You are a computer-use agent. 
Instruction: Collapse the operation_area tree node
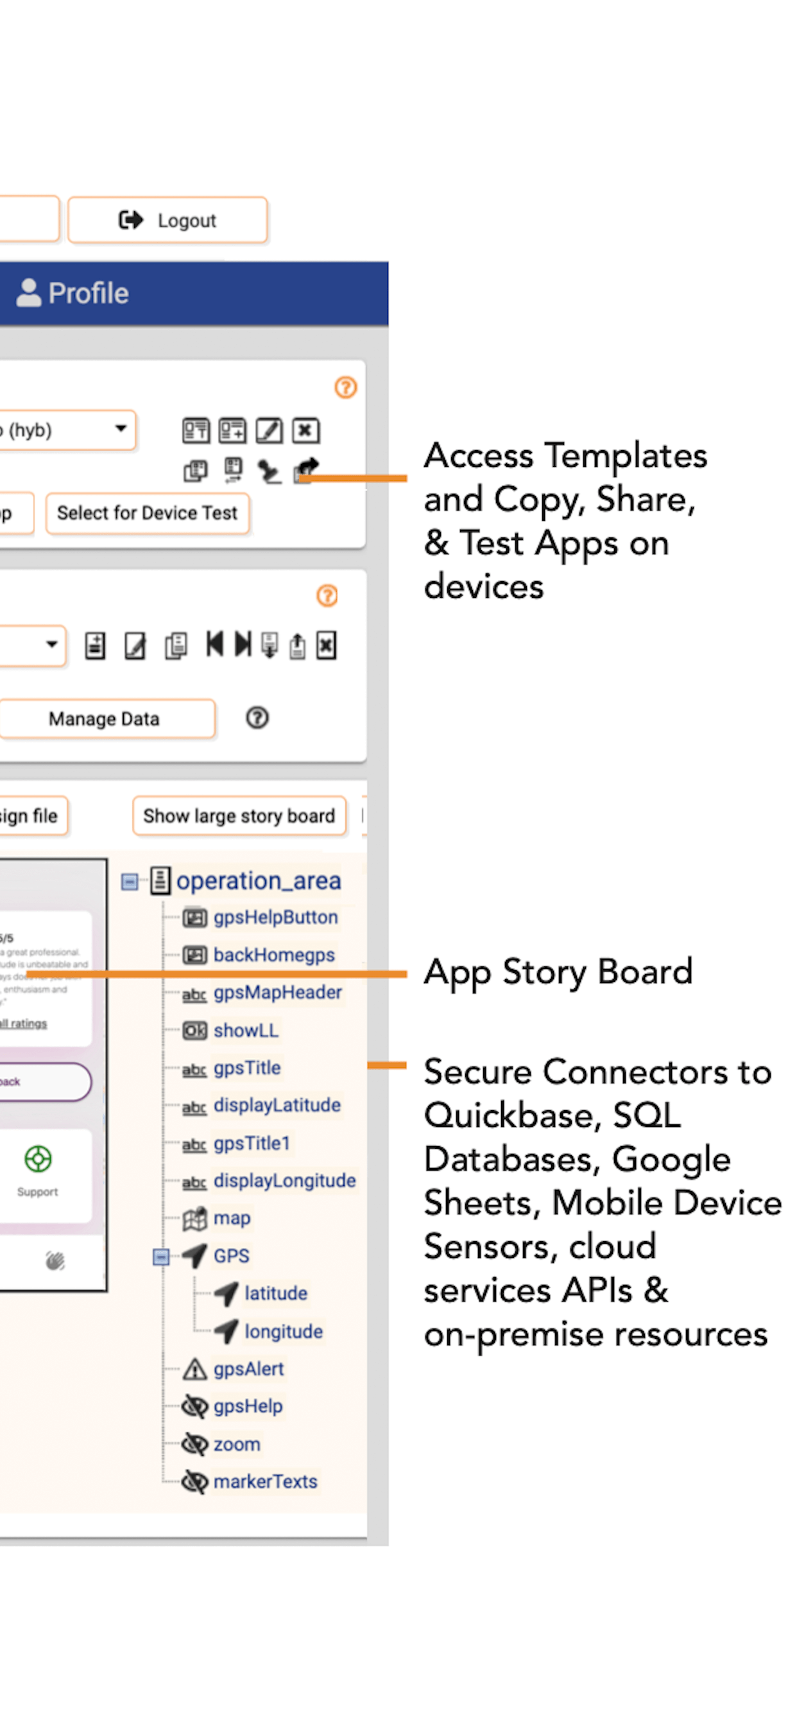[x=129, y=881]
